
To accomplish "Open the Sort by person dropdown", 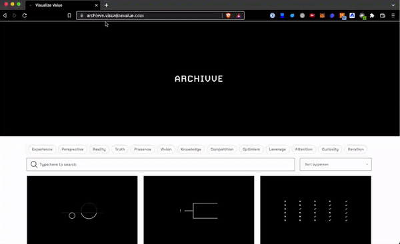I will click(335, 164).
